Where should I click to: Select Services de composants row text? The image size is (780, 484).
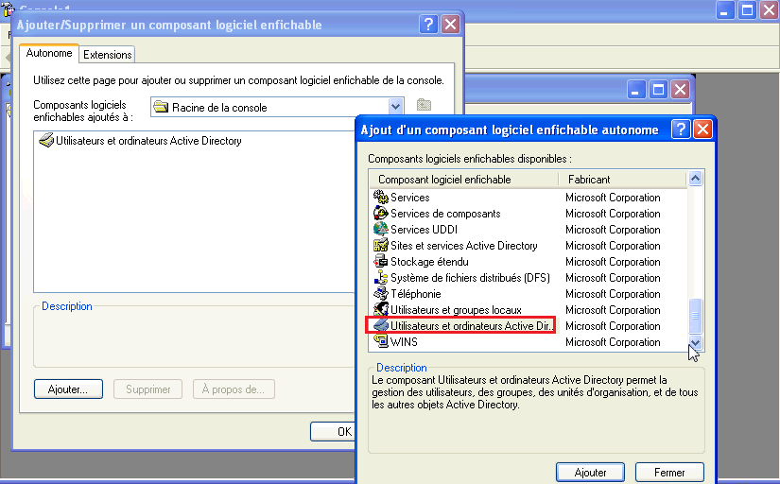pyautogui.click(x=445, y=214)
